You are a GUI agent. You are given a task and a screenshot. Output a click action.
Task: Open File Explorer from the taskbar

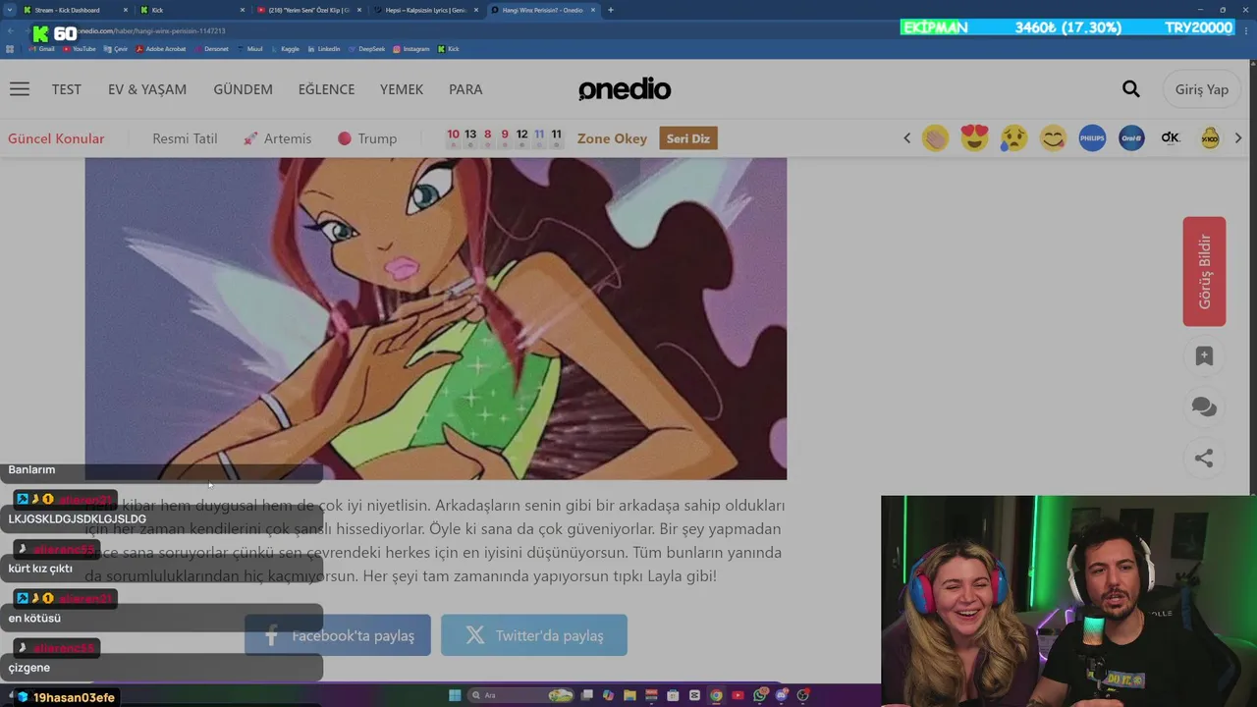(x=629, y=695)
